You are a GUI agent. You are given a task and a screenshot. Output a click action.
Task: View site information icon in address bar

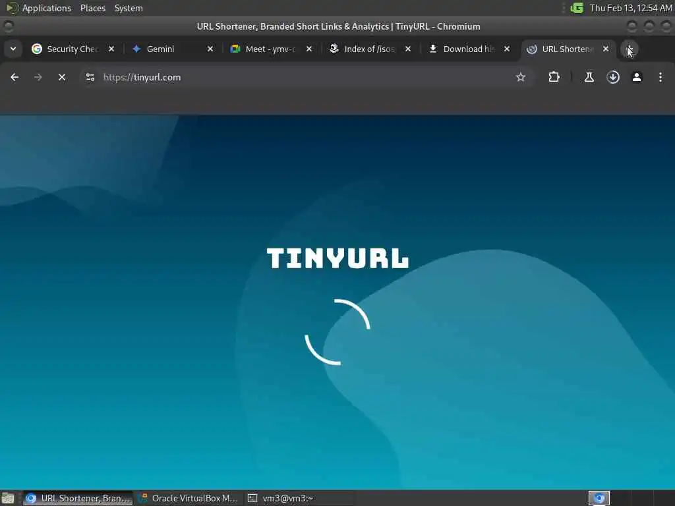[x=90, y=77]
